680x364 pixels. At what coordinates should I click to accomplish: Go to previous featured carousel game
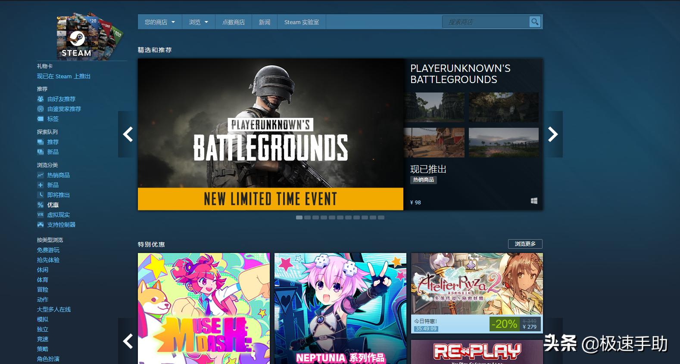128,134
